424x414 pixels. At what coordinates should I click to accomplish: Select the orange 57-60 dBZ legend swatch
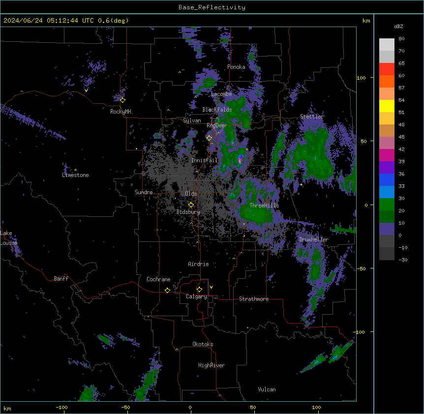[387, 81]
